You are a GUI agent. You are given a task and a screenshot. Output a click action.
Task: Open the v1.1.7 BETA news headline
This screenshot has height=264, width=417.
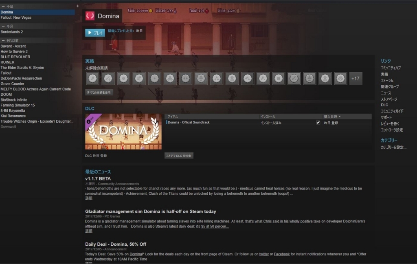(x=98, y=178)
